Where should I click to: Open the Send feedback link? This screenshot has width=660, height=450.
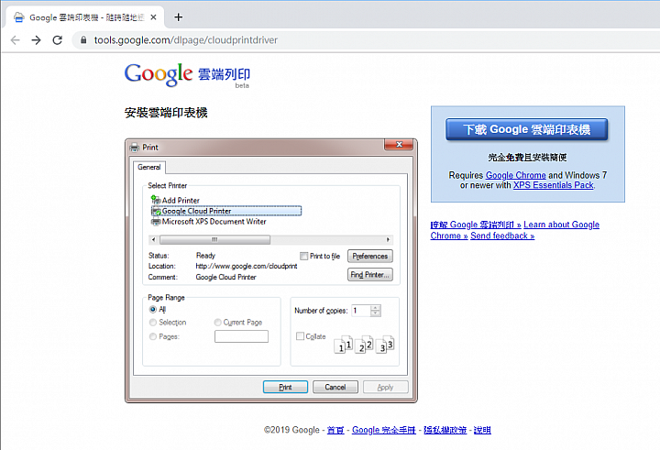tap(502, 236)
